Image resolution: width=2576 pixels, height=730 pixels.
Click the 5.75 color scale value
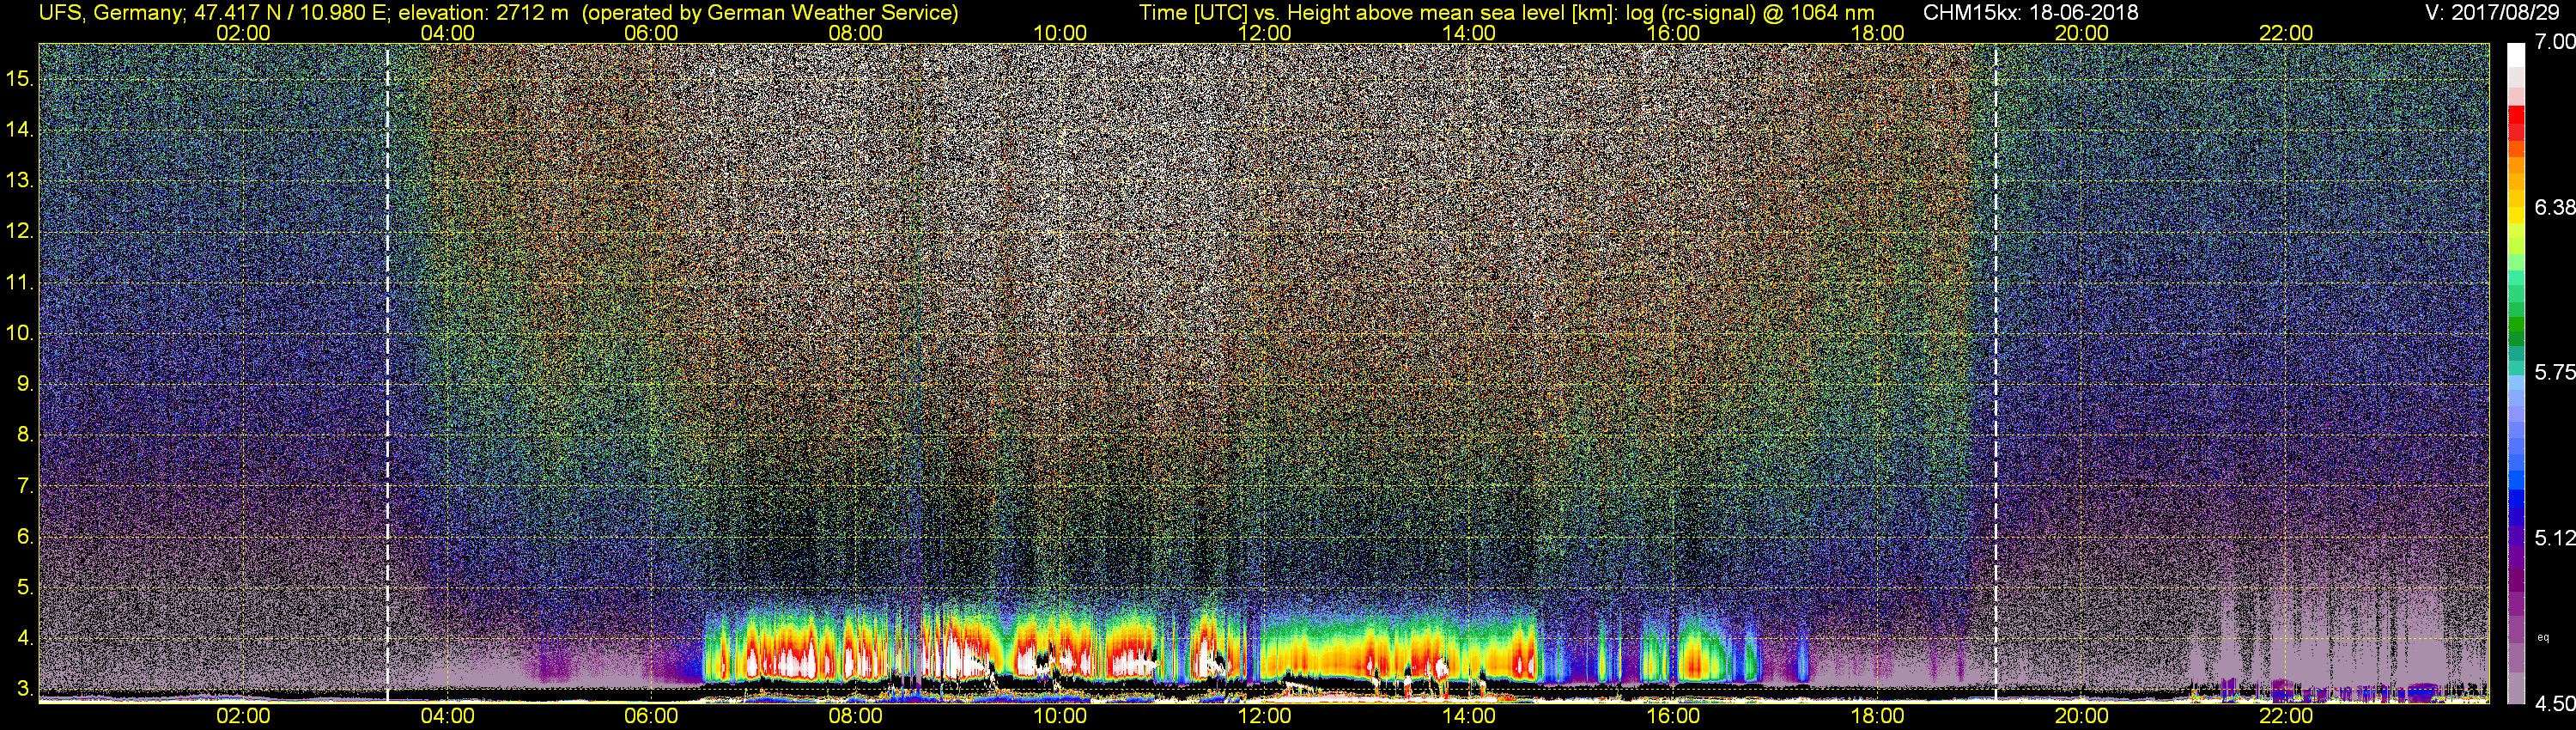2554,372
